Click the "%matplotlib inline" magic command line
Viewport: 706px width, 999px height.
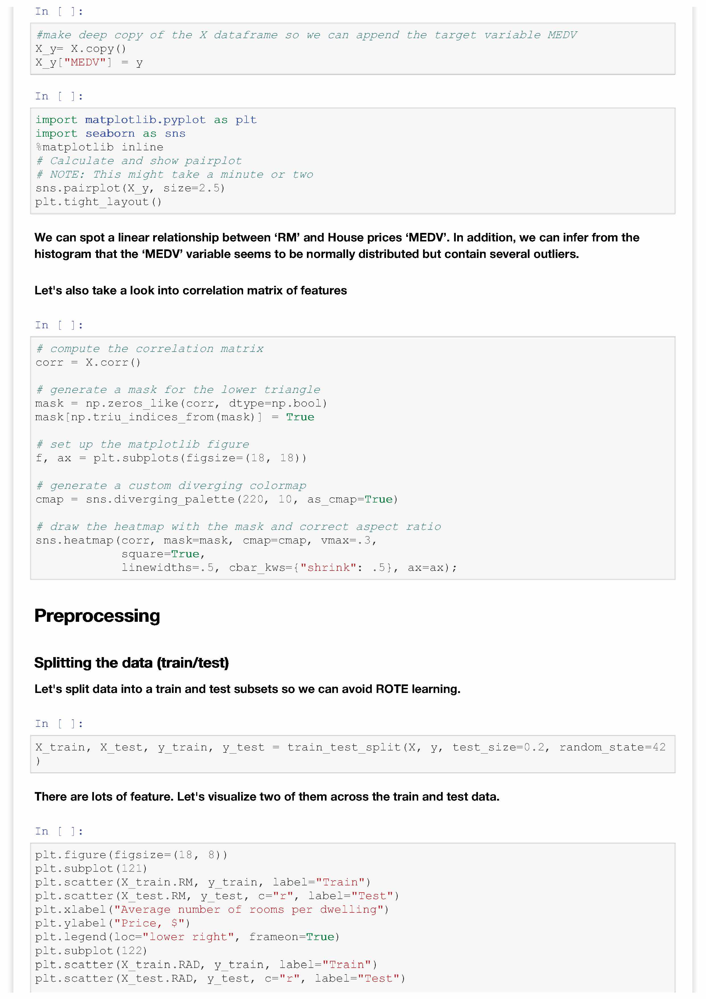[100, 147]
